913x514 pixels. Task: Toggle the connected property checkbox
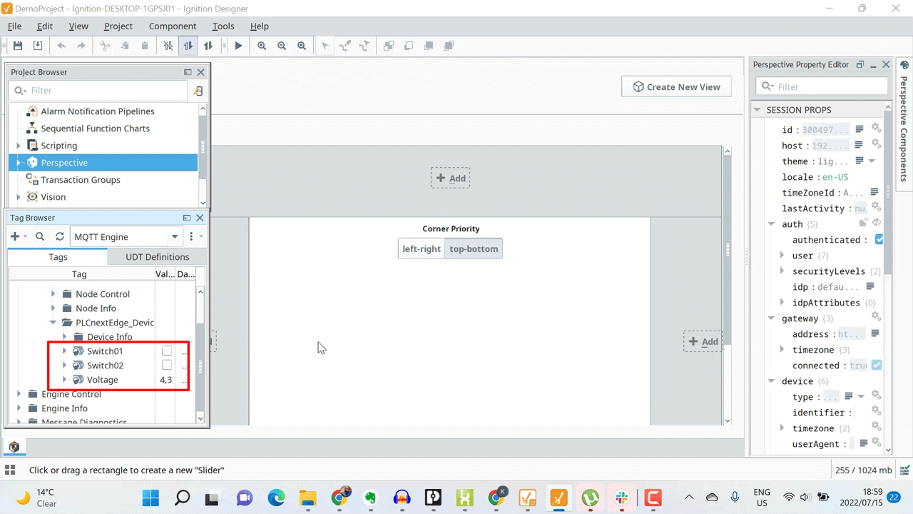(x=877, y=365)
